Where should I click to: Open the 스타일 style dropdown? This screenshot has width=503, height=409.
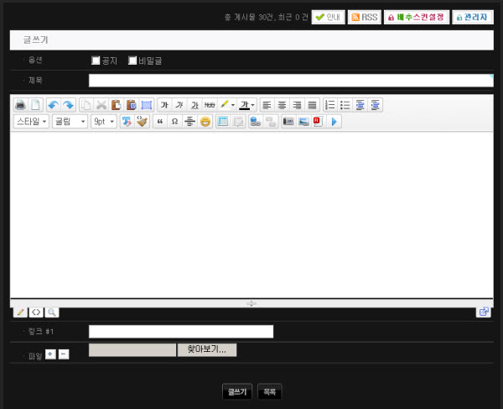click(x=31, y=122)
